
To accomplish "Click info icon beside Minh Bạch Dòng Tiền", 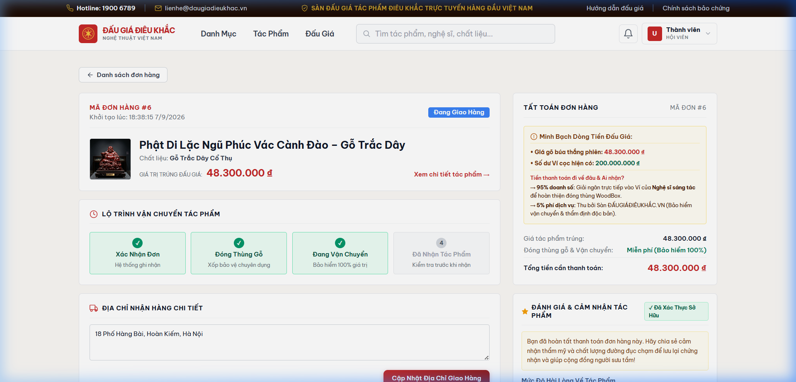I will point(534,137).
